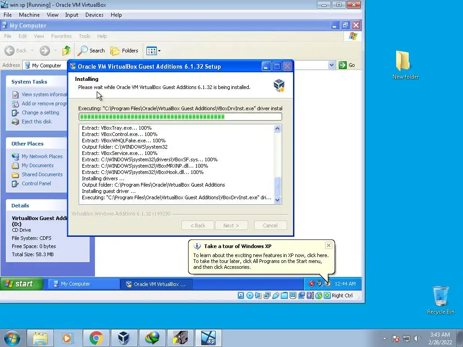This screenshot has width=463, height=347.
Task: Click the green Go button
Action: [347, 65]
